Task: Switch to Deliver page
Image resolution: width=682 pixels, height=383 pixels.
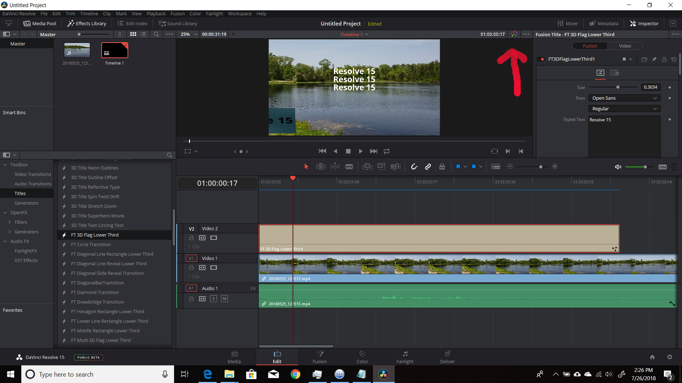Action: [447, 357]
